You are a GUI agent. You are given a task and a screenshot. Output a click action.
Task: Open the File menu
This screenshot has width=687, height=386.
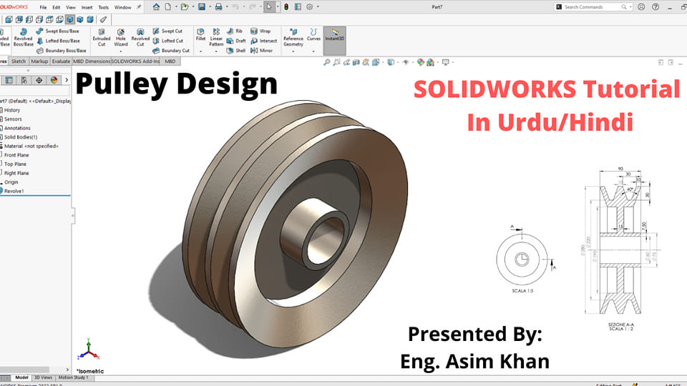[x=43, y=7]
